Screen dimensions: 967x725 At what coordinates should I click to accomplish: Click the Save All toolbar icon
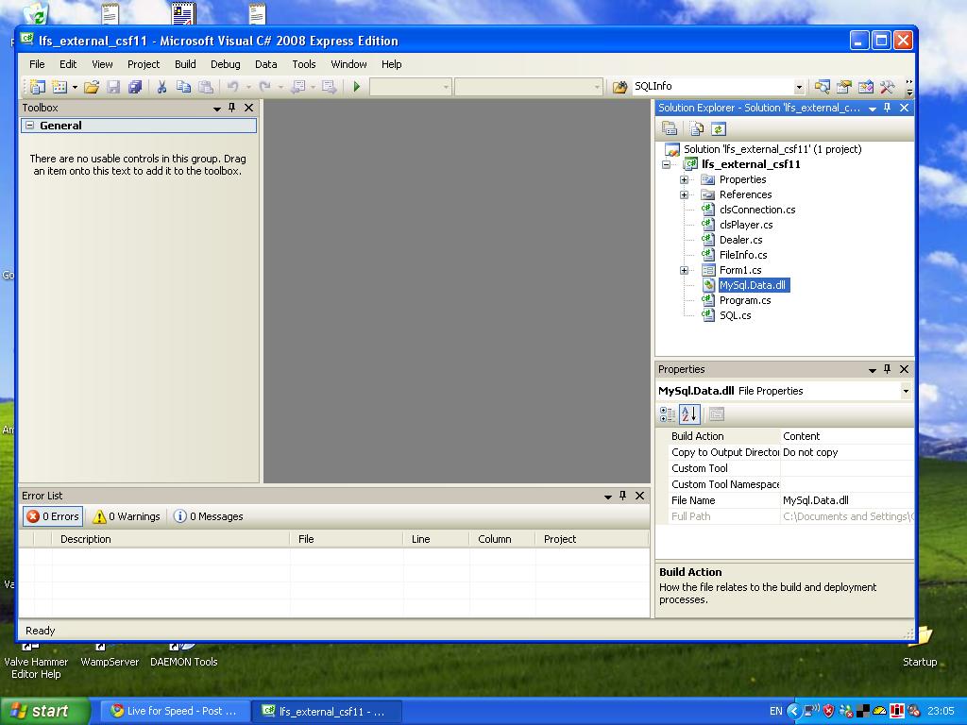click(134, 87)
